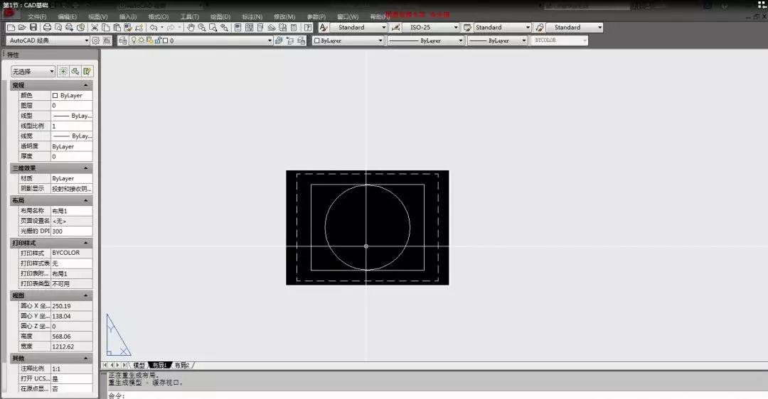Open the 修改(M) menu
Viewport: 768px width, 399px height.
[284, 16]
